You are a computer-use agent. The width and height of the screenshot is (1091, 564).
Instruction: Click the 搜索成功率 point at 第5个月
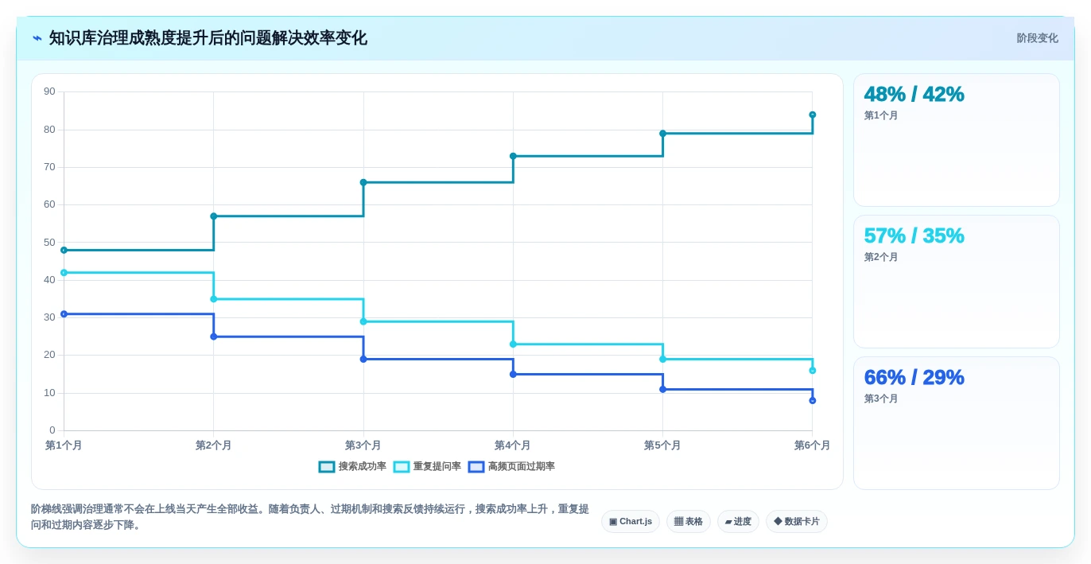[662, 134]
